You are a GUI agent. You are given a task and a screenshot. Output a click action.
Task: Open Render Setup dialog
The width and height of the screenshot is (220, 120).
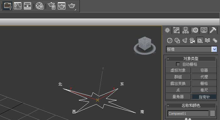click(52, 6)
